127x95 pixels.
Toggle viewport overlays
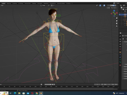(x=104, y=6)
